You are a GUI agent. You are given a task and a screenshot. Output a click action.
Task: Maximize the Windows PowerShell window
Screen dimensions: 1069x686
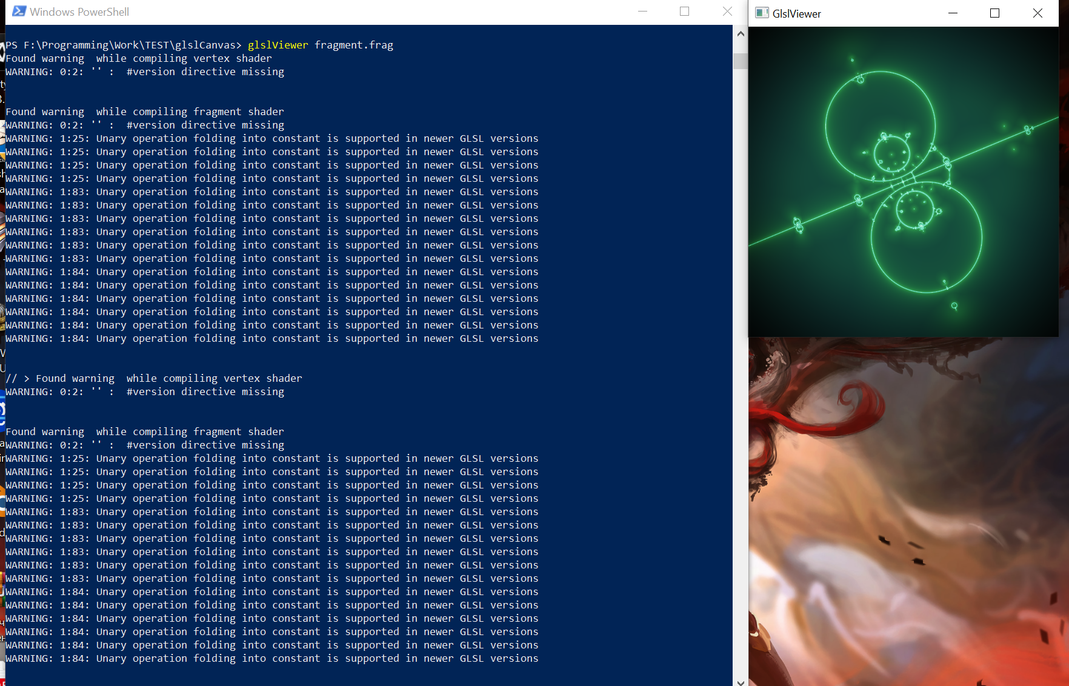coord(685,12)
